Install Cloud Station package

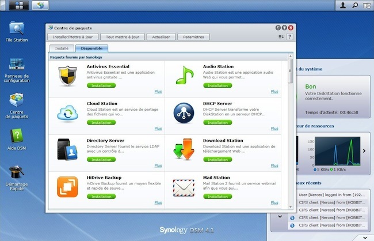pyautogui.click(x=101, y=123)
